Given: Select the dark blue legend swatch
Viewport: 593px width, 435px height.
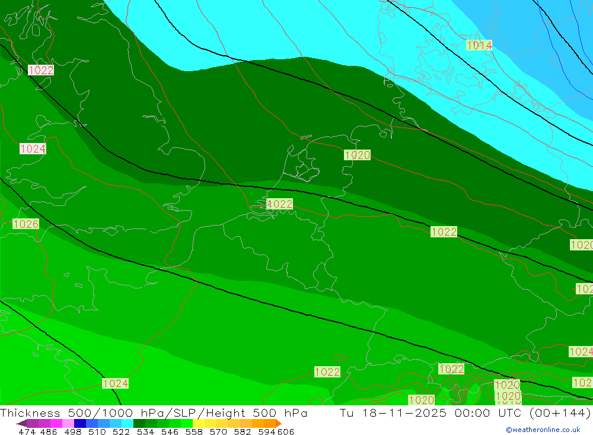Looking at the screenshot, I should (x=80, y=423).
